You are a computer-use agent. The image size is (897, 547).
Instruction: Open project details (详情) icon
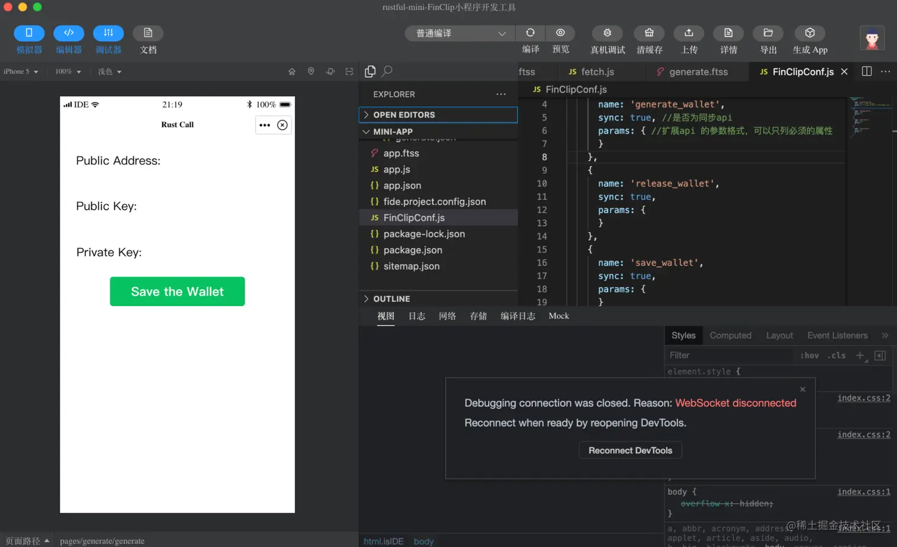pos(729,33)
